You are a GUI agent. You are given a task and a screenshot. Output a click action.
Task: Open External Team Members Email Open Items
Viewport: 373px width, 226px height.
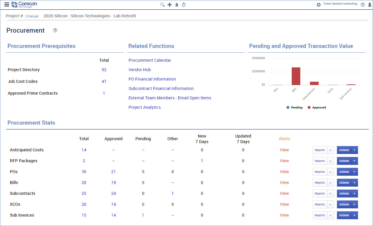pyautogui.click(x=170, y=98)
